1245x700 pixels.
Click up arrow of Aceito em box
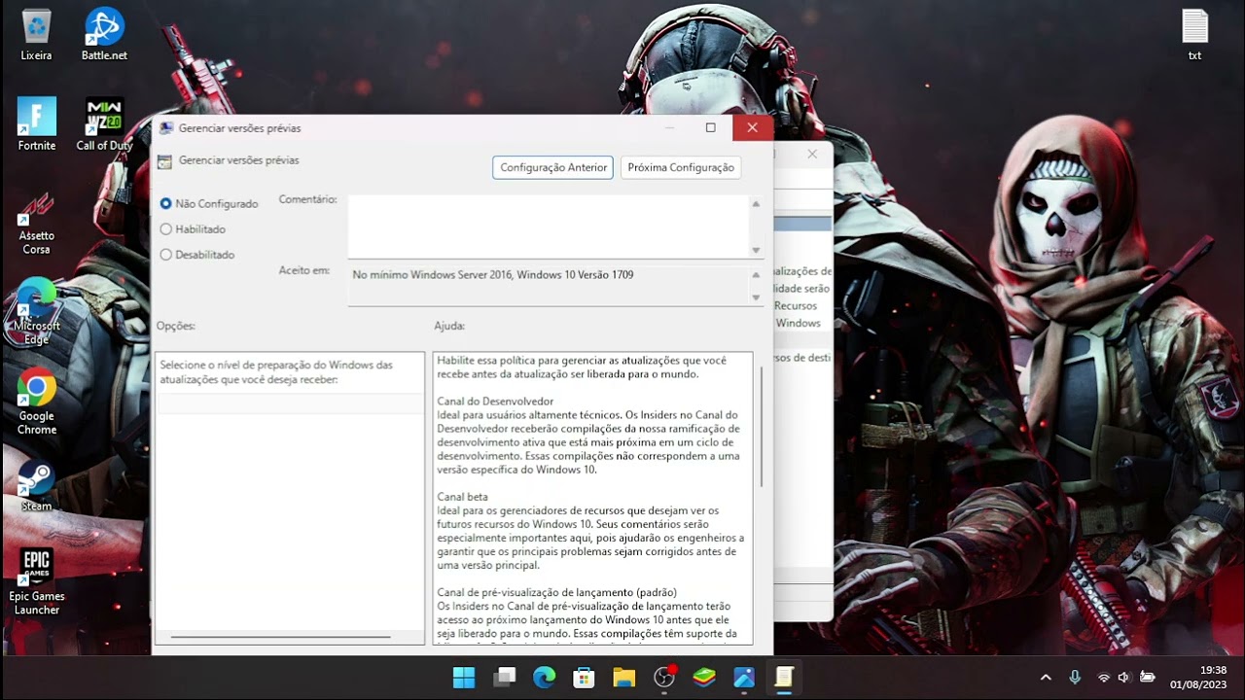point(756,275)
